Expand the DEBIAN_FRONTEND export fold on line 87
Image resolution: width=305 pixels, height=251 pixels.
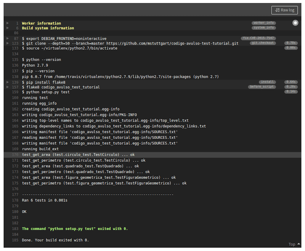(8, 38)
